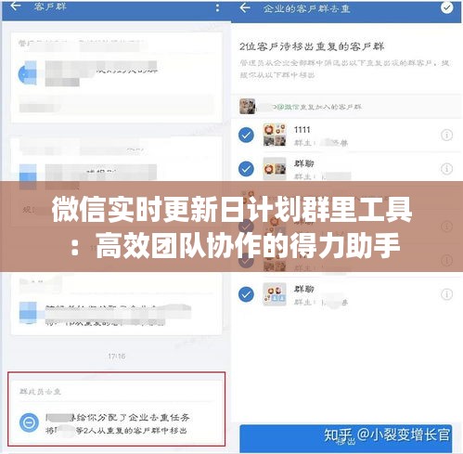Open the bottom 群聊 group avatar

[275, 294]
